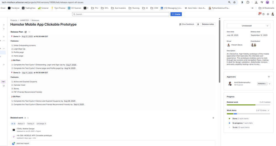Click the Related work progress bar
Viewport: 276px width, 146px height.
click(248, 105)
